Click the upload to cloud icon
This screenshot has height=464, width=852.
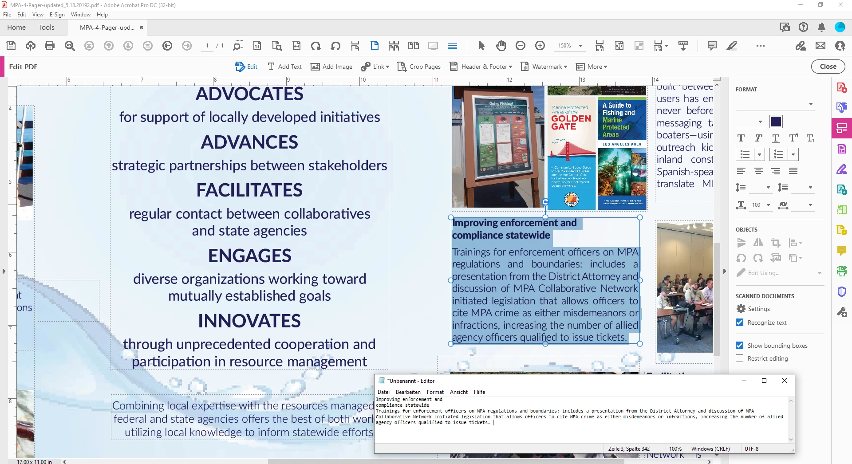point(31,46)
